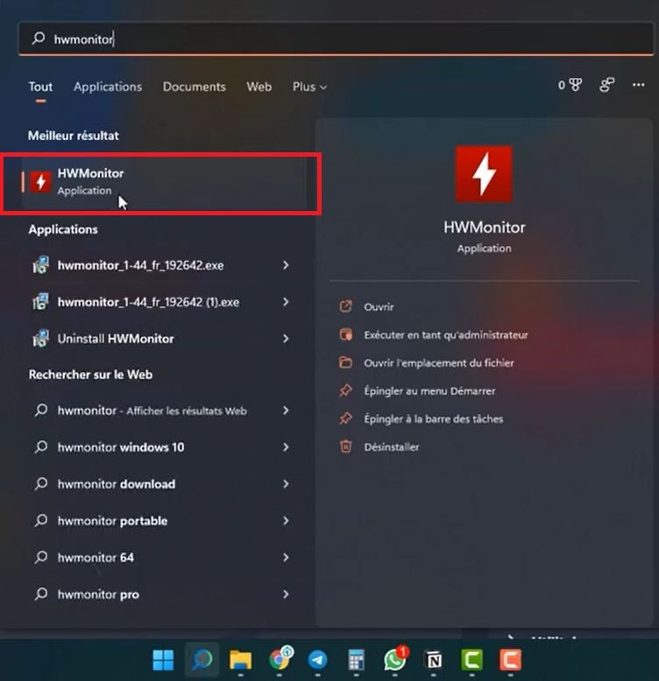Open HWMonitor best result entry
Image resolution: width=659 pixels, height=681 pixels.
point(165,182)
